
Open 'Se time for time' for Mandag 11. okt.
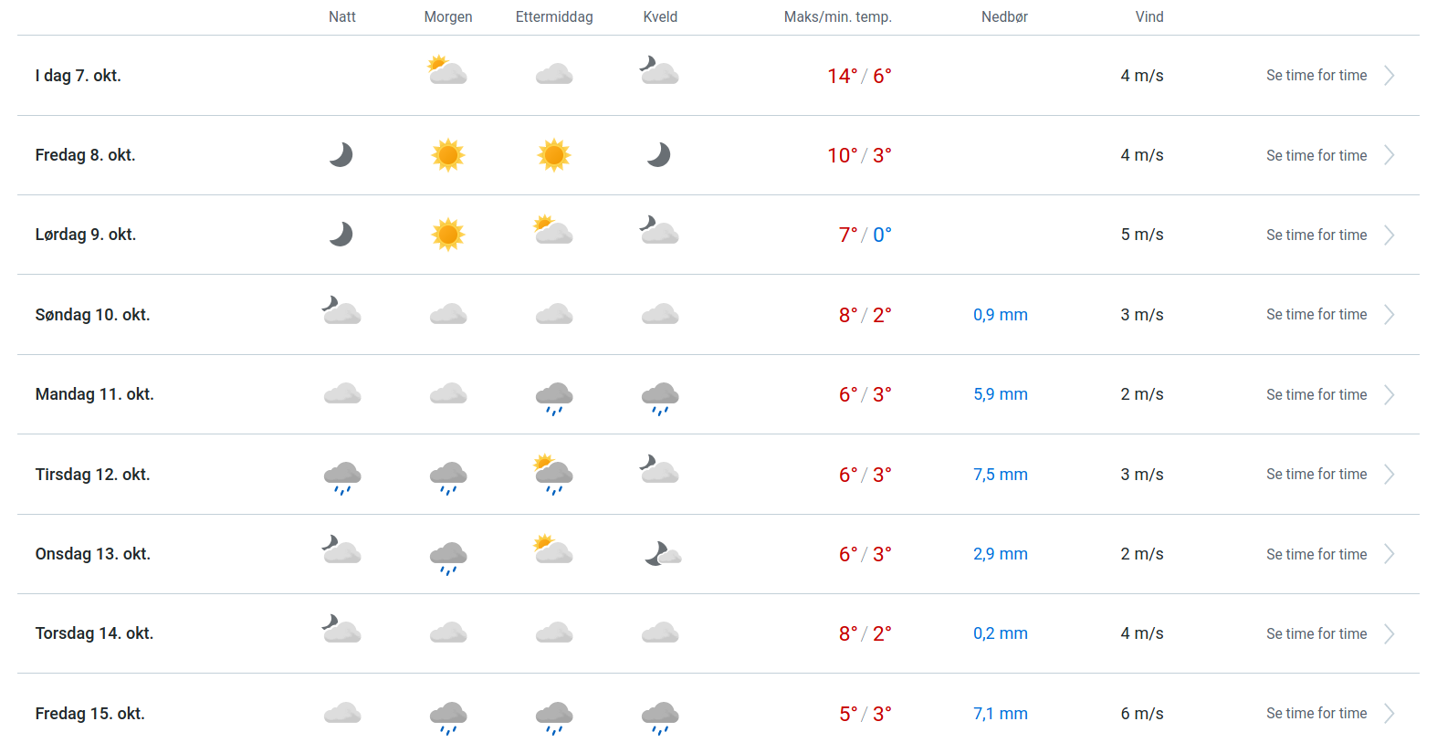tap(1316, 394)
